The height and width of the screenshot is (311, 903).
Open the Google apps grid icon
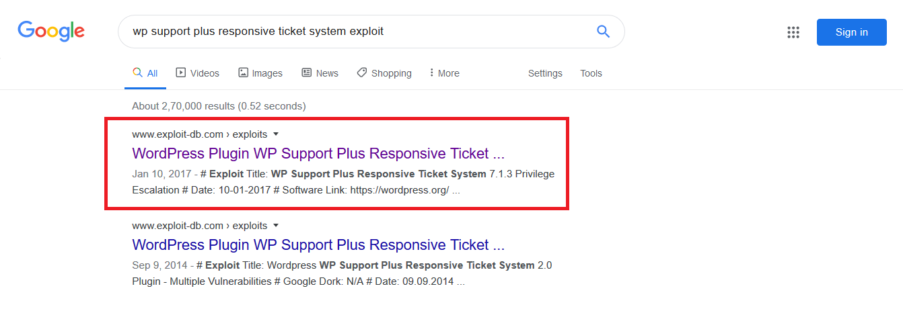click(x=793, y=32)
